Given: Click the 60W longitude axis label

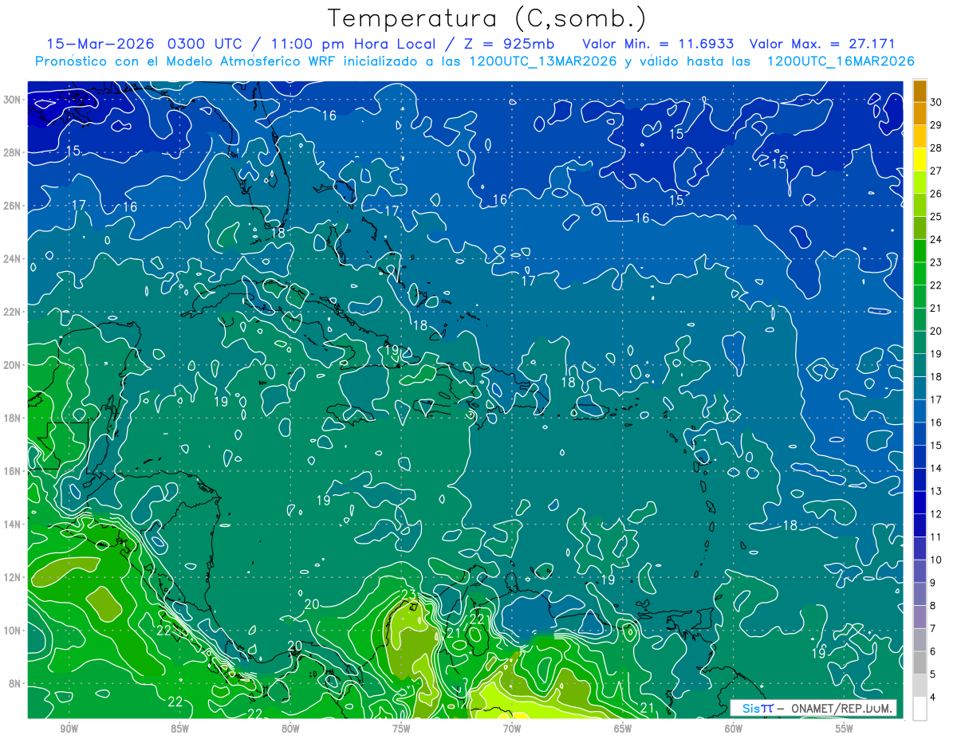Looking at the screenshot, I should click(734, 729).
